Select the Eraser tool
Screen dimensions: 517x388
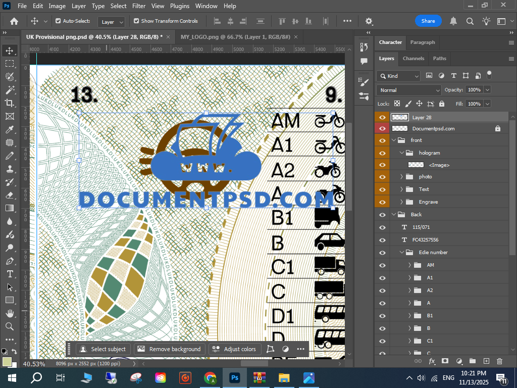[x=10, y=195]
